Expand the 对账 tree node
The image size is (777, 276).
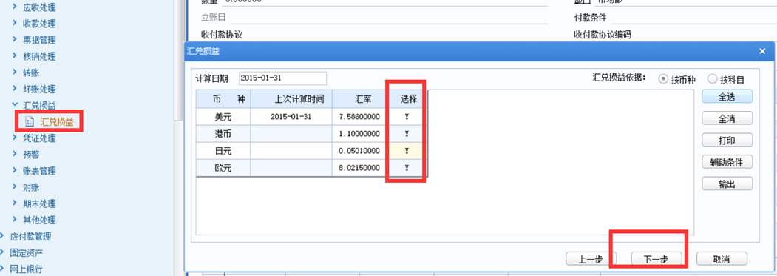coord(16,187)
